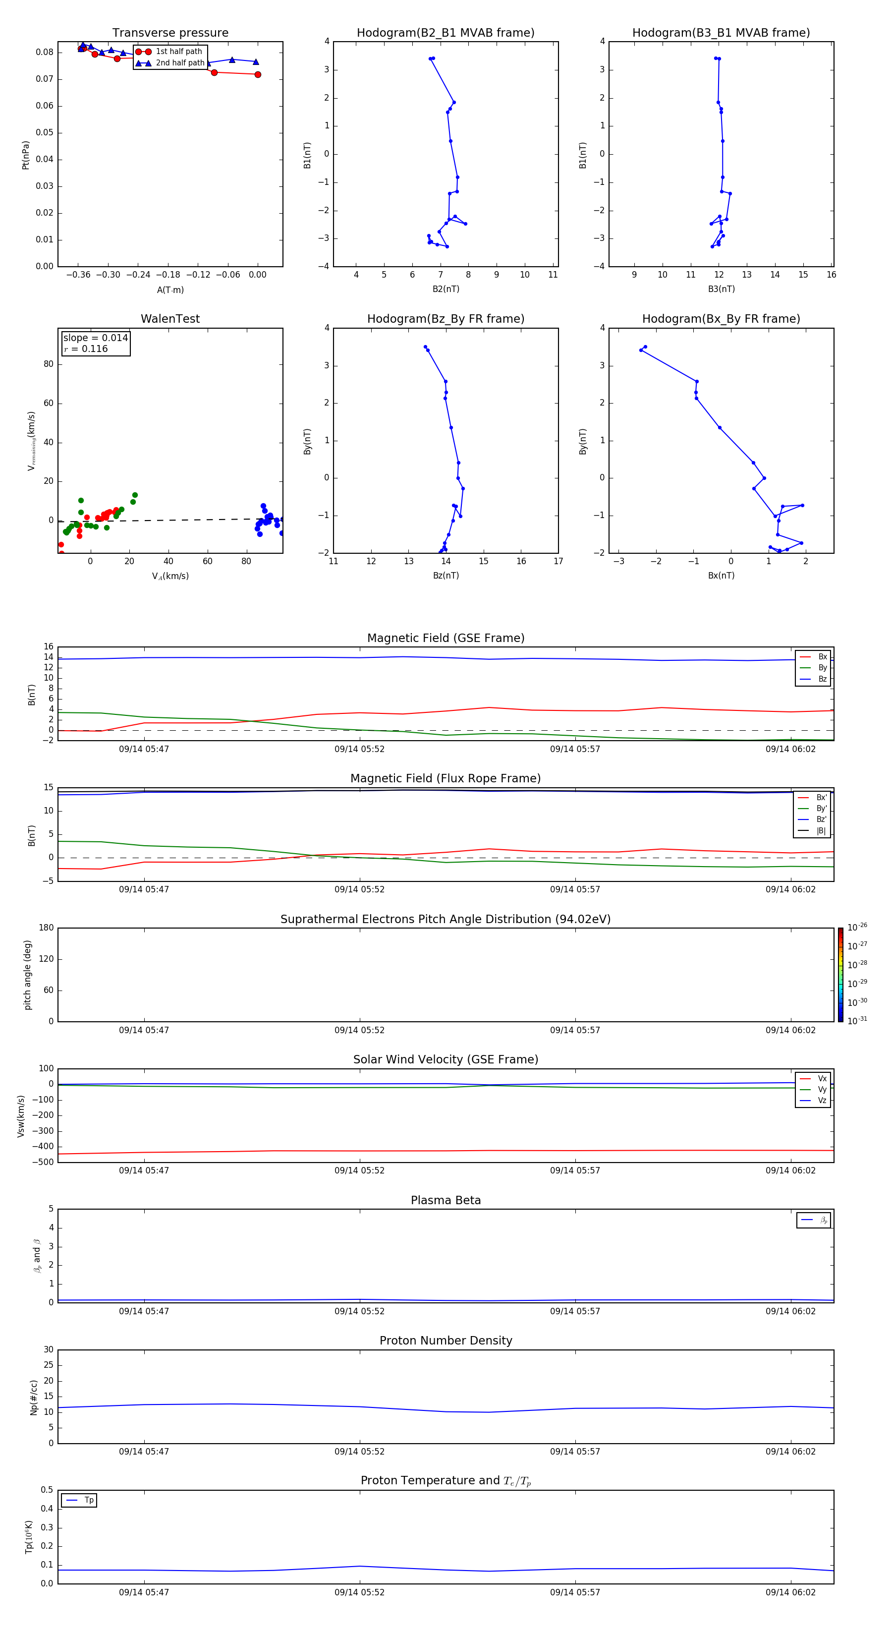
Task: Click "Bx'" in the Flux Rope legend
Action: tap(813, 798)
